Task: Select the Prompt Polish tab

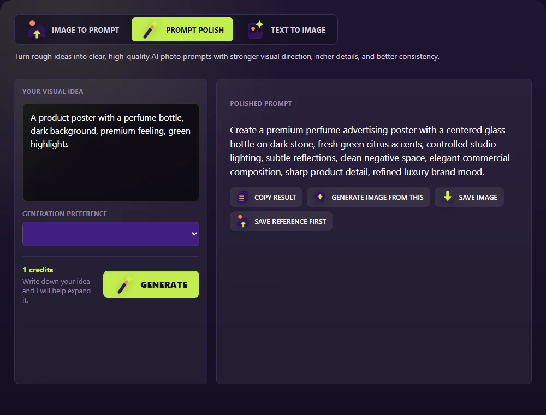Action: pos(182,30)
